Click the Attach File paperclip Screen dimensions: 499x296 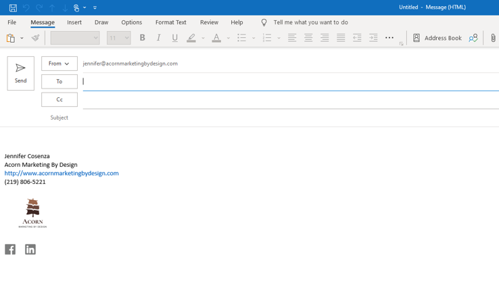tap(493, 38)
